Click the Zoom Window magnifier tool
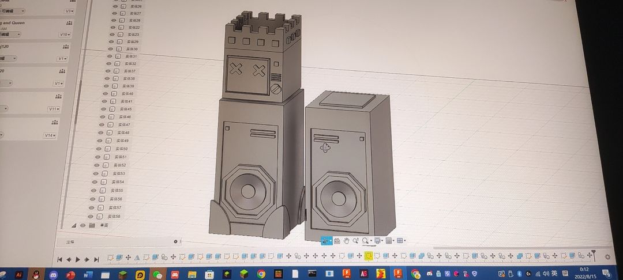The width and height of the screenshot is (623, 280). coord(365,241)
